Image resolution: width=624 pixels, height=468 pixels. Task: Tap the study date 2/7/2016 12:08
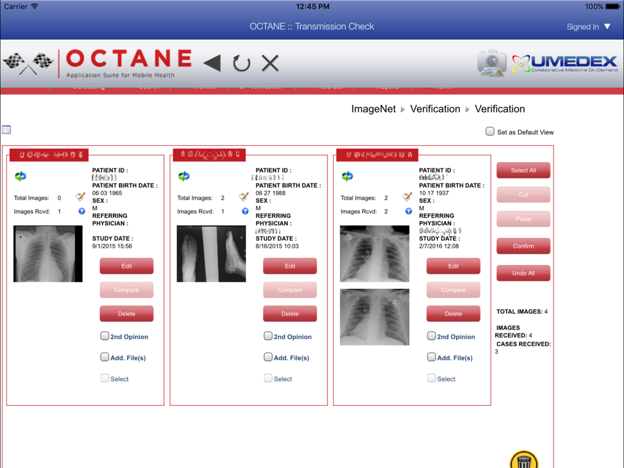point(439,246)
